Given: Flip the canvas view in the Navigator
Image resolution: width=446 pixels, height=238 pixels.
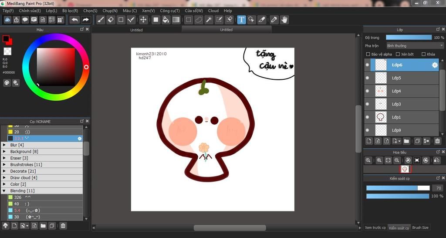Looking at the screenshot, I should point(437,160).
